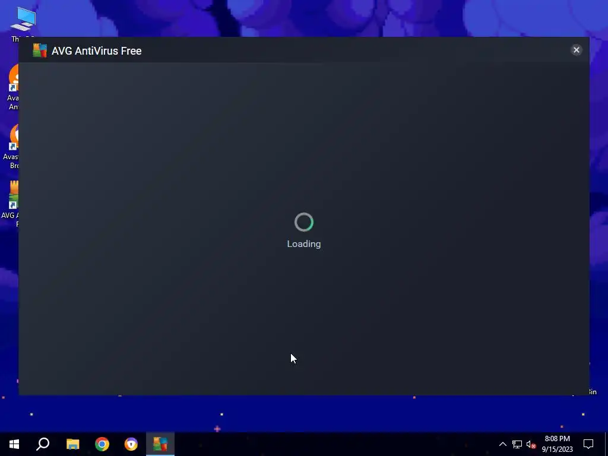Click the AVG logo in title bar
608x456 pixels.
[x=40, y=50]
